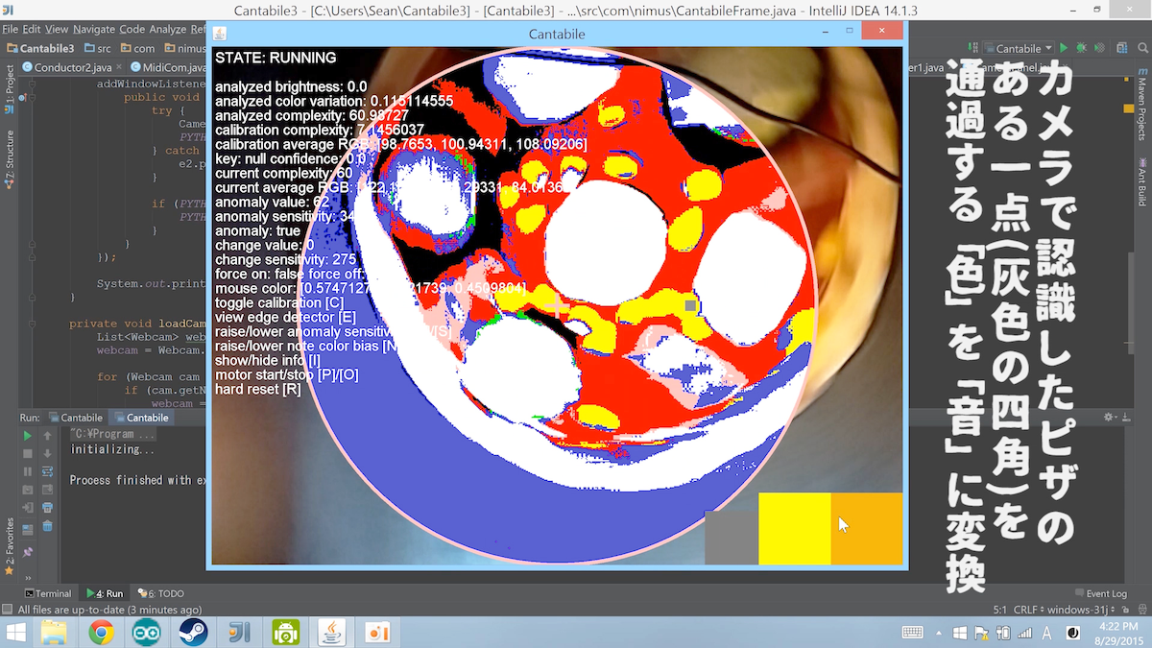The width and height of the screenshot is (1152, 648).
Task: Open the Windows Start button
Action: pos(16,632)
